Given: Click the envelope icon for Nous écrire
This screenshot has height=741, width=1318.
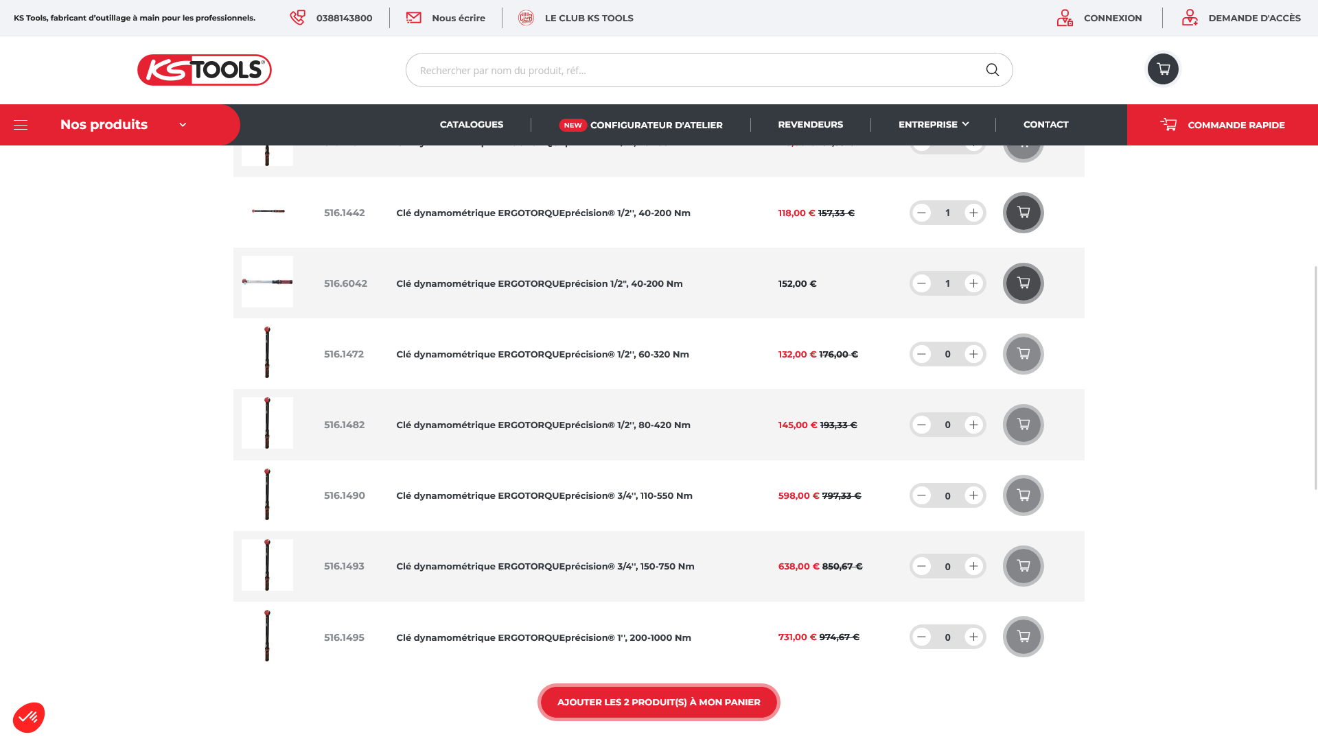Looking at the screenshot, I should (414, 18).
